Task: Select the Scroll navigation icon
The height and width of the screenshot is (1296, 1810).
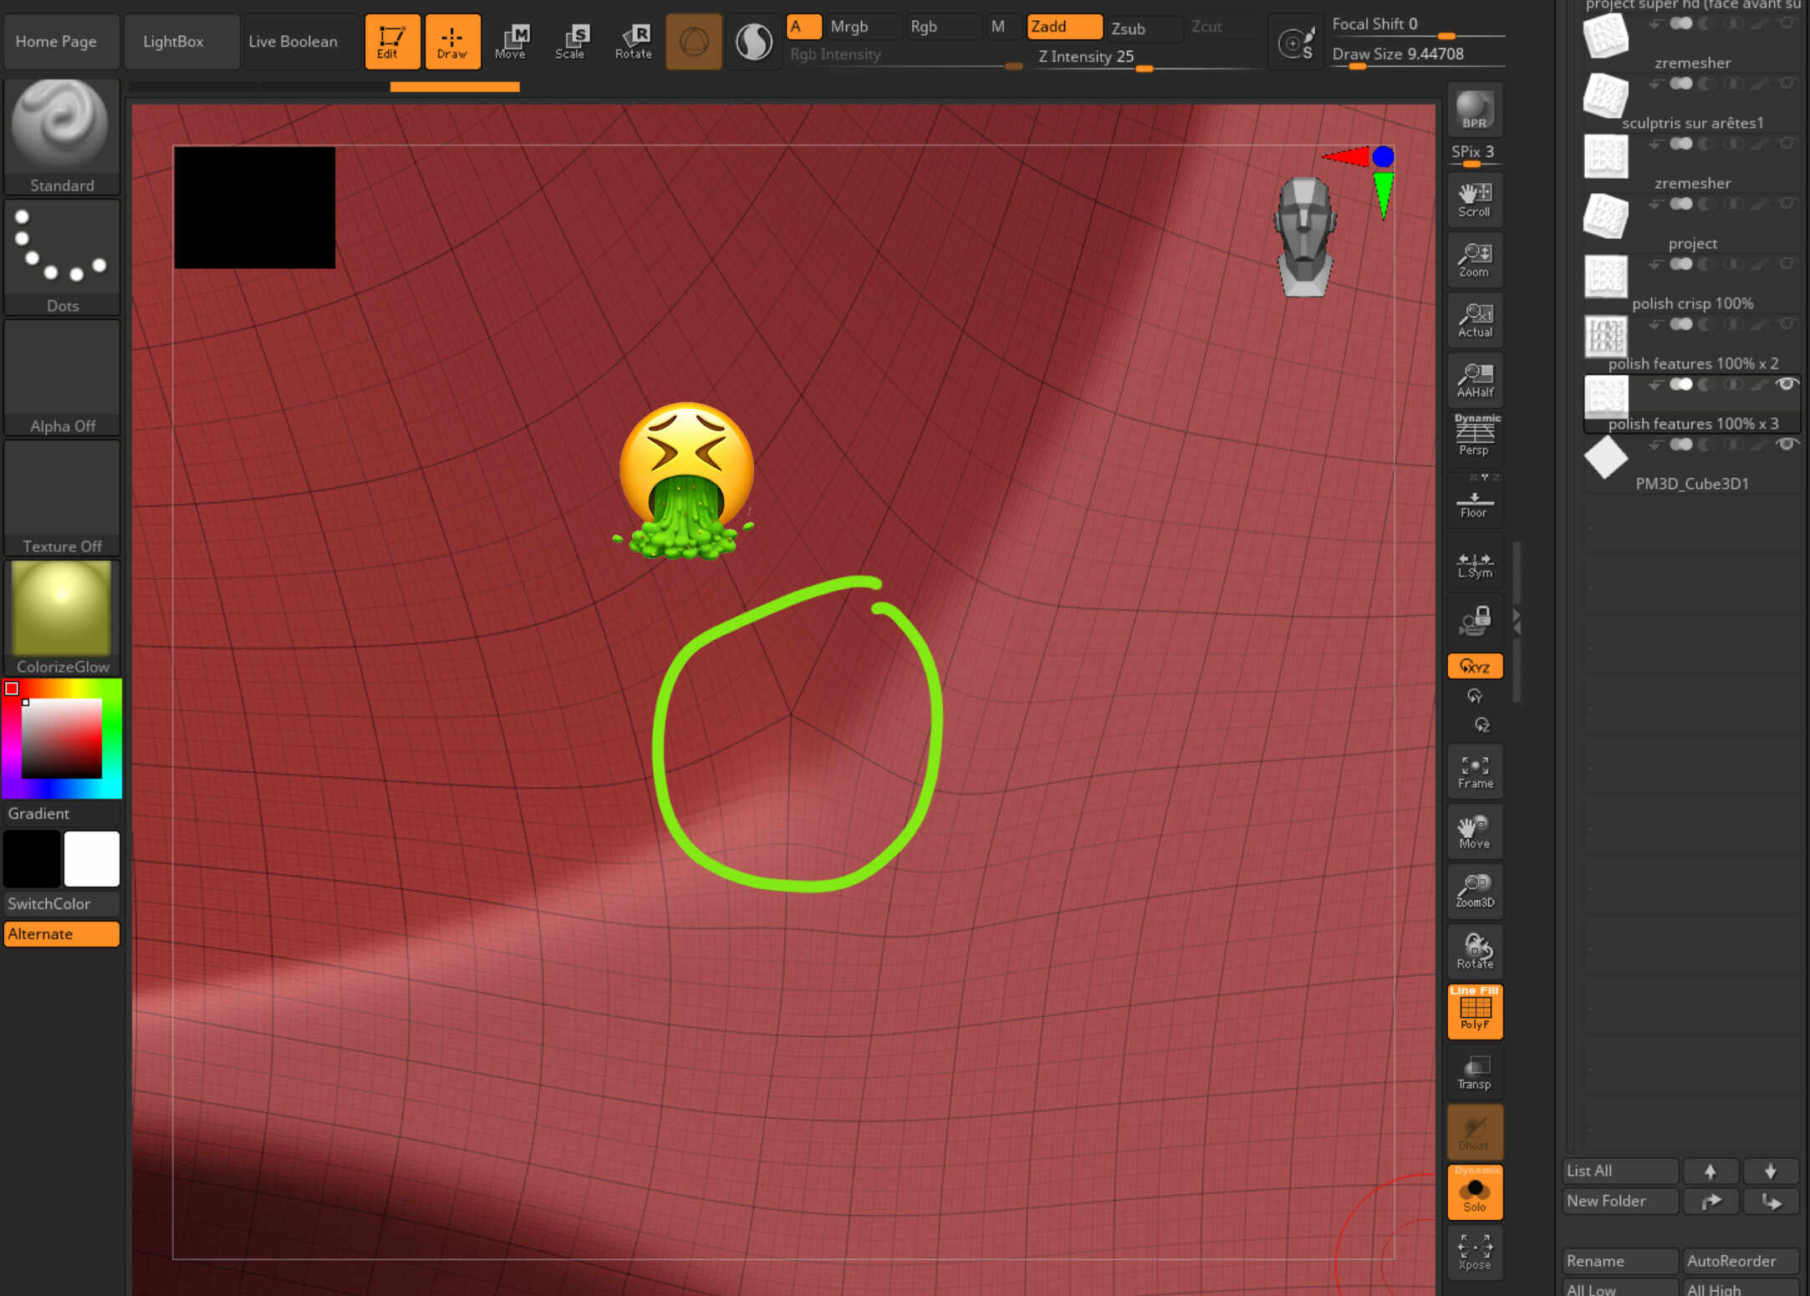Action: pyautogui.click(x=1475, y=200)
